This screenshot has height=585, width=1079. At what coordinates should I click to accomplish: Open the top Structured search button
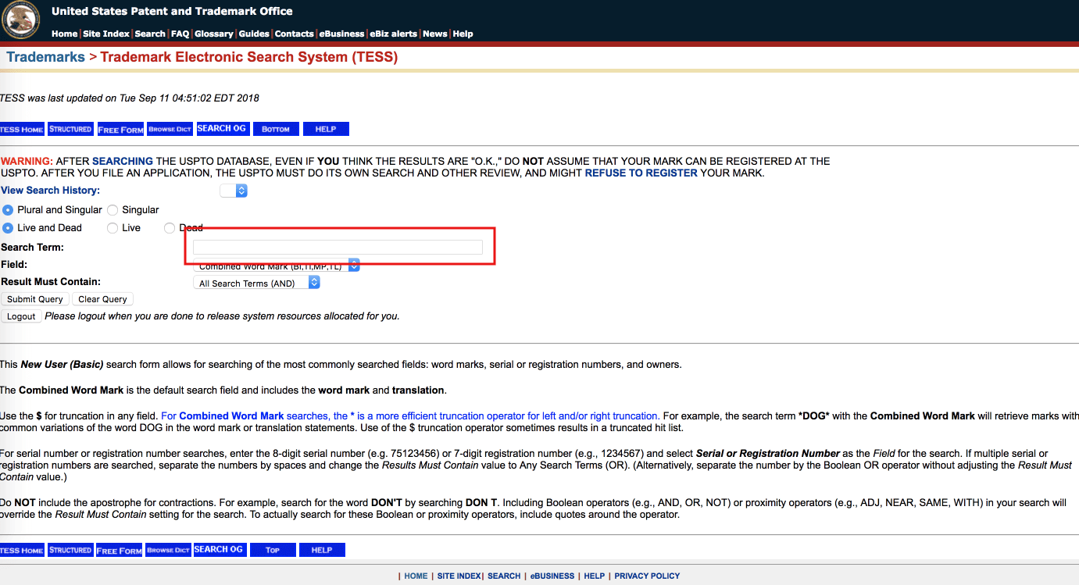[70, 129]
